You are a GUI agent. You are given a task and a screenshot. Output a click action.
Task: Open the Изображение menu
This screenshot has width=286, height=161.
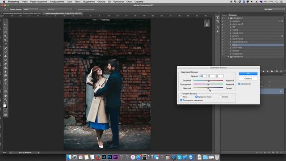(57, 2)
